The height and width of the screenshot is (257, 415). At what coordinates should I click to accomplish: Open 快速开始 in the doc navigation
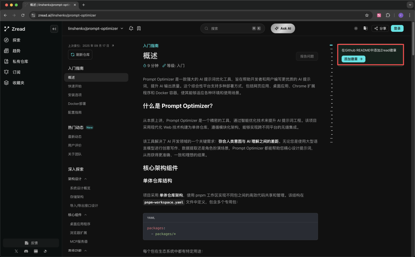coord(75,86)
